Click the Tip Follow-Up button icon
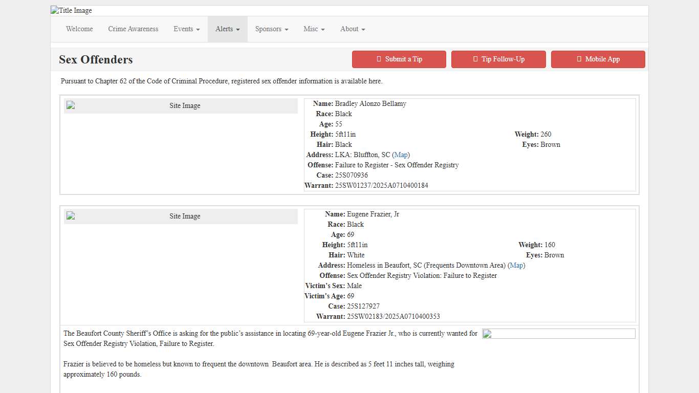The image size is (699, 393). (x=475, y=59)
